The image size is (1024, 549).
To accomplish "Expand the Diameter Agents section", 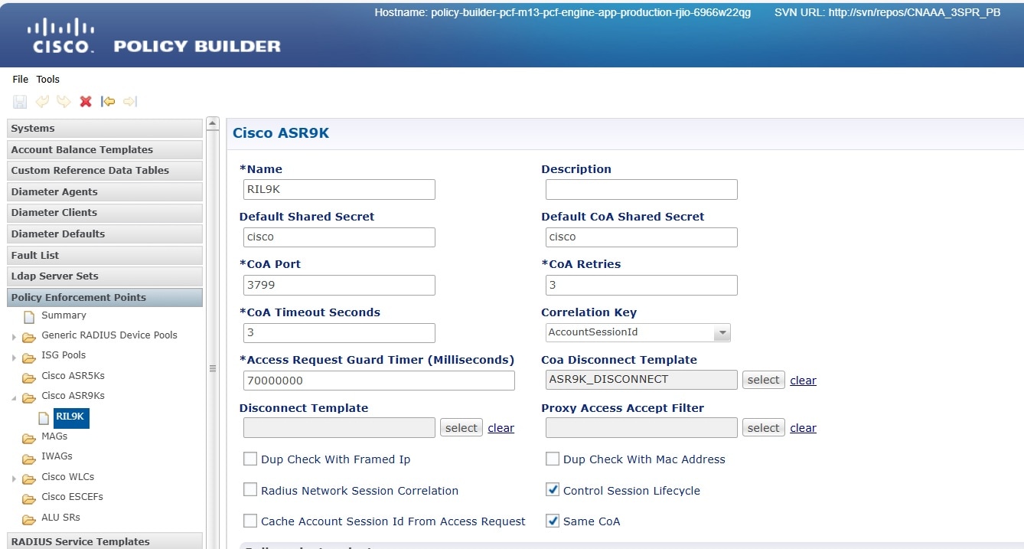I will (105, 191).
